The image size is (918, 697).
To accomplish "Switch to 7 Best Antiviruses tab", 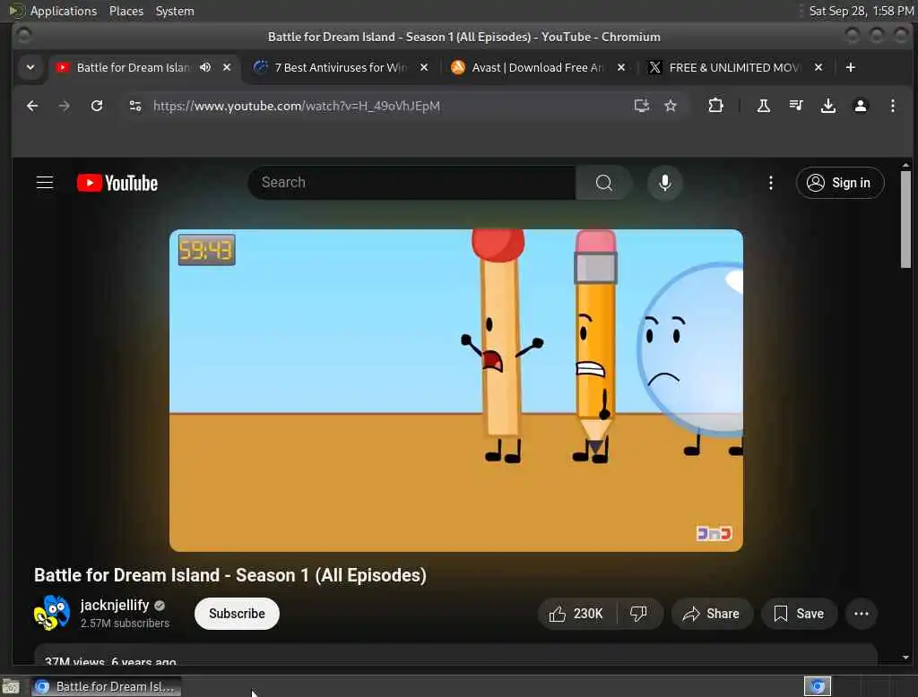I will click(340, 67).
